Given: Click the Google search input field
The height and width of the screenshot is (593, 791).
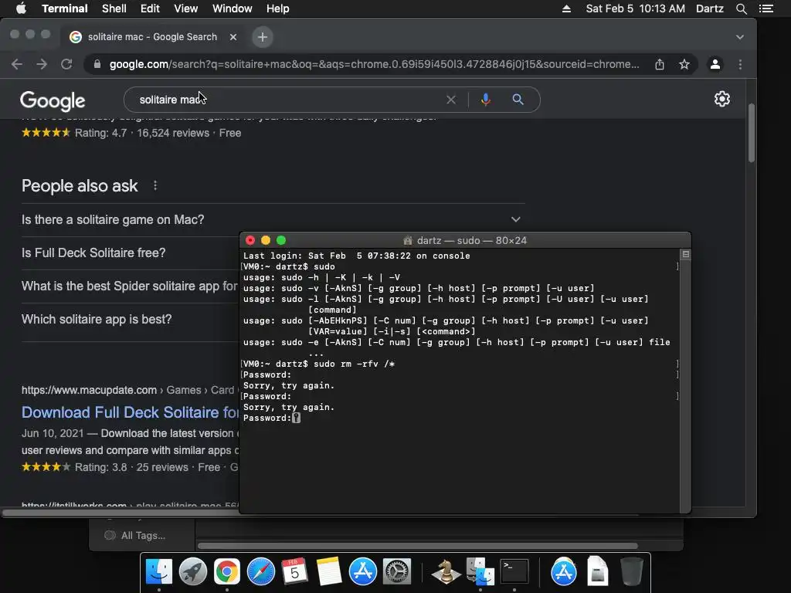Looking at the screenshot, I should 287,100.
